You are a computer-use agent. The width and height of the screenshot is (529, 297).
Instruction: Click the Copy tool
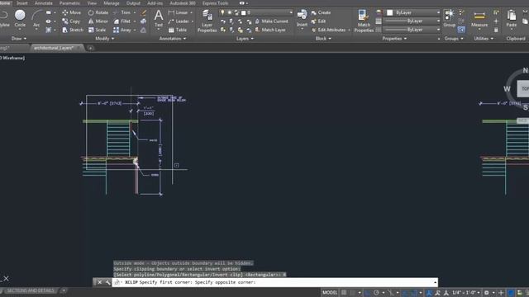pos(71,21)
